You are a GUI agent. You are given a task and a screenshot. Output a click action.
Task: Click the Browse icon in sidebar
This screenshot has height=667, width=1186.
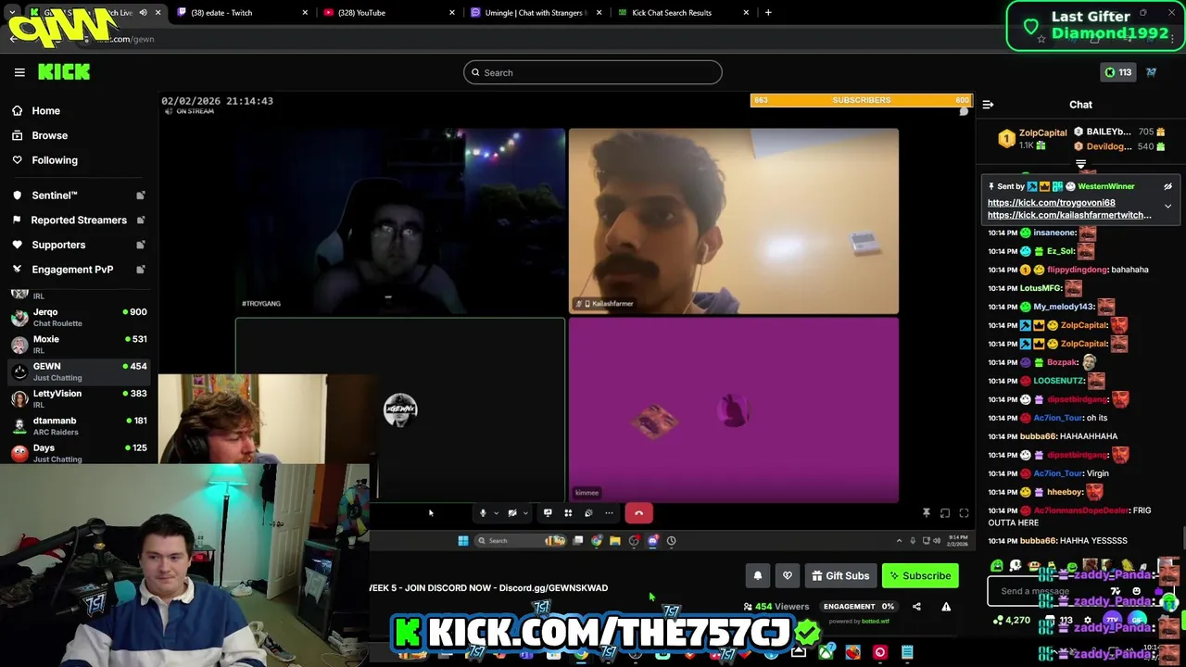18,135
